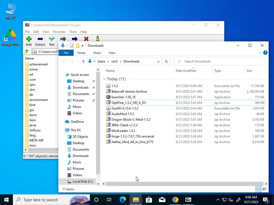This screenshot has width=274, height=205.
Task: Open the 7-Zip Favorites menu
Action: [59, 32]
